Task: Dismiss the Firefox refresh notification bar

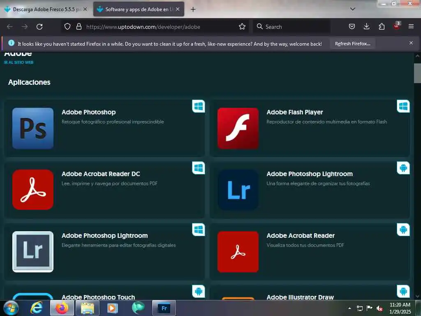Action: [x=411, y=43]
